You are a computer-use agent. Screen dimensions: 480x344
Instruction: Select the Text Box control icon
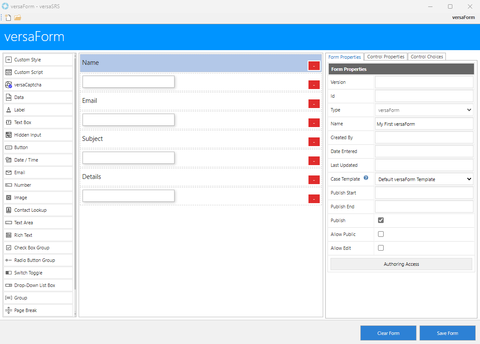pos(9,122)
